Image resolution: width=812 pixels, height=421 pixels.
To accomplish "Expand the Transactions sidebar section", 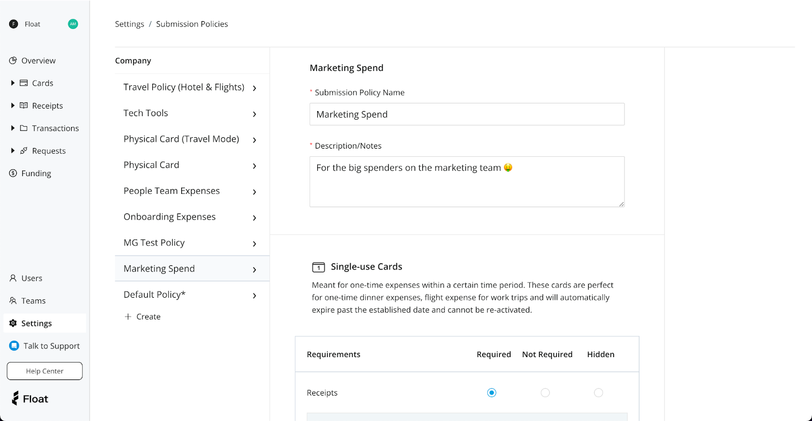I will (x=13, y=128).
